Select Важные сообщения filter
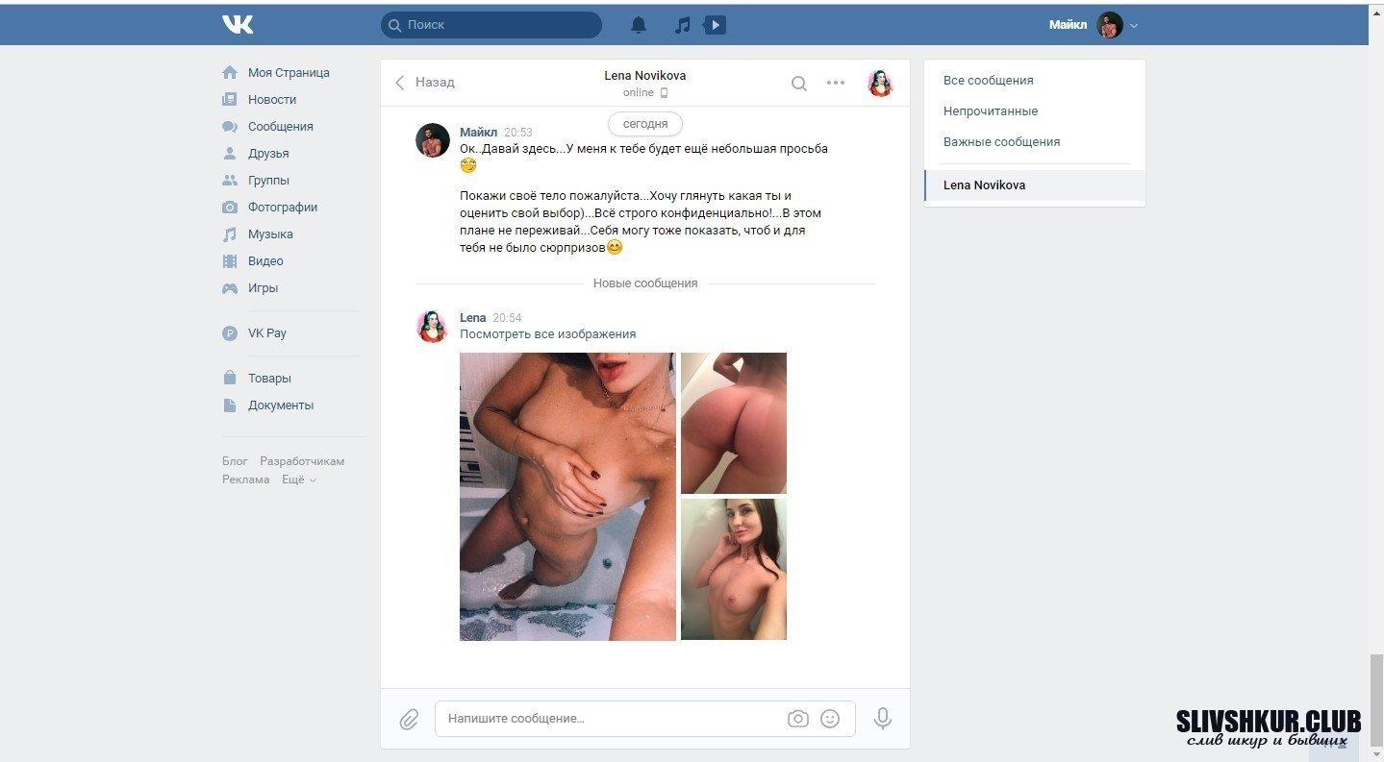The width and height of the screenshot is (1384, 762). click(x=1001, y=142)
